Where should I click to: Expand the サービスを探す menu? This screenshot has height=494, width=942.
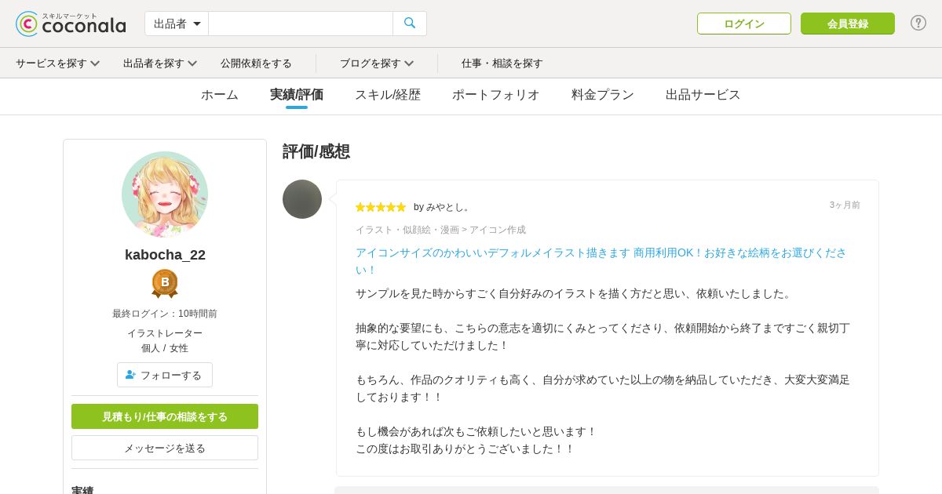[57, 63]
